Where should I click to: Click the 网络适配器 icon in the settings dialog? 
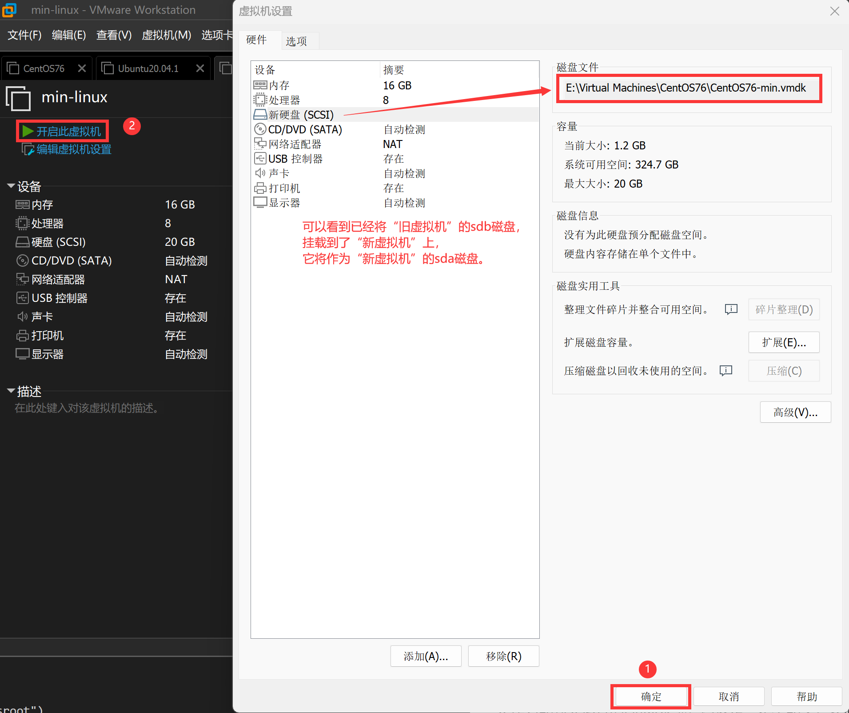point(260,144)
